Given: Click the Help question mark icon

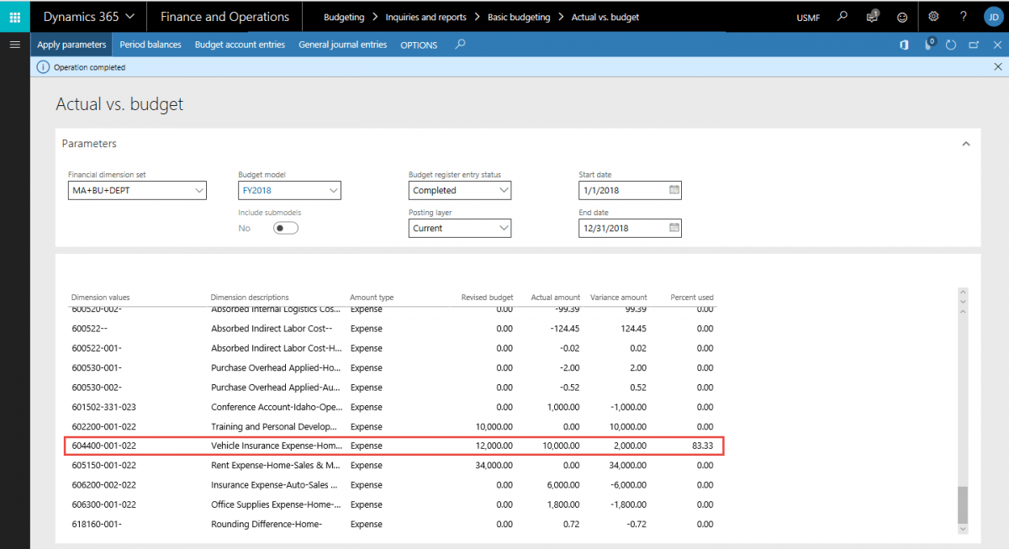Looking at the screenshot, I should point(964,16).
